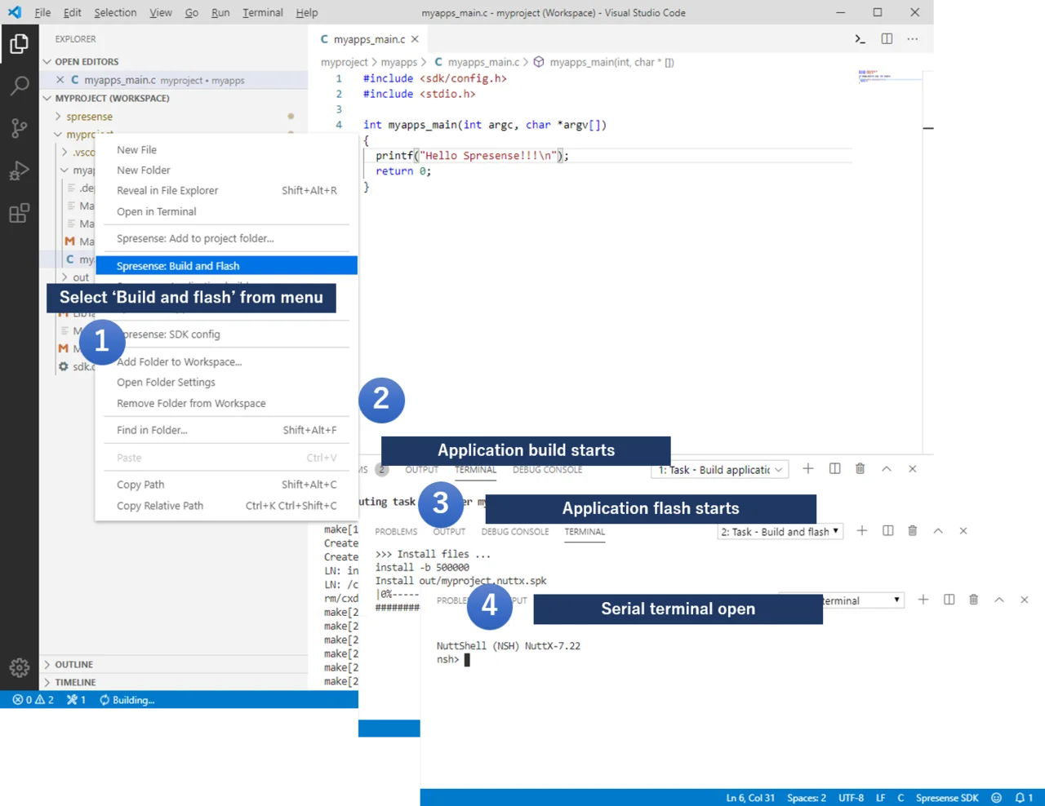Close the Build and flash panel
Image resolution: width=1045 pixels, height=806 pixels.
pyautogui.click(x=963, y=531)
